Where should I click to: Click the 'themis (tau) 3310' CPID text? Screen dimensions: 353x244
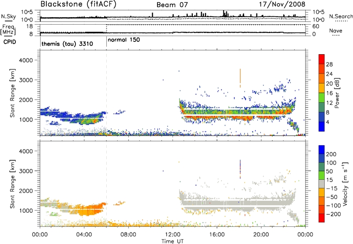coord(67,44)
